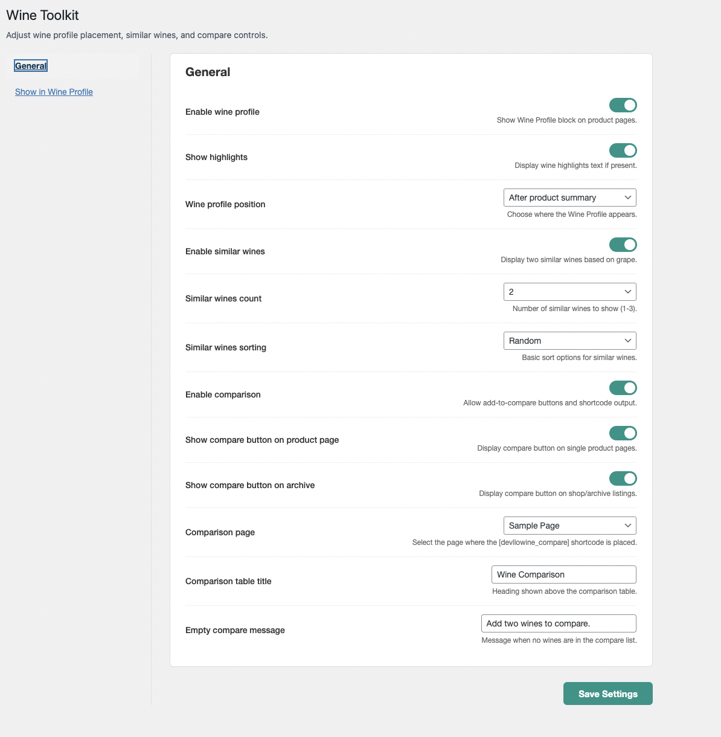721x737 pixels.
Task: Click the chevron on Similar wines sorting dropdown
Action: (628, 340)
